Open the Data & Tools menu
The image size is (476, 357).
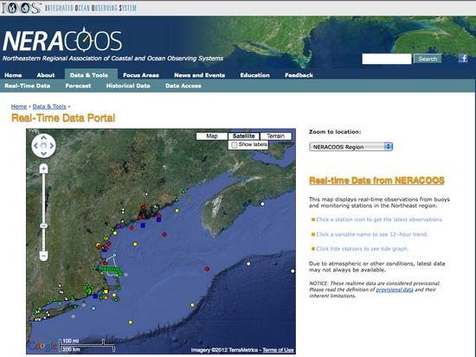pos(89,75)
